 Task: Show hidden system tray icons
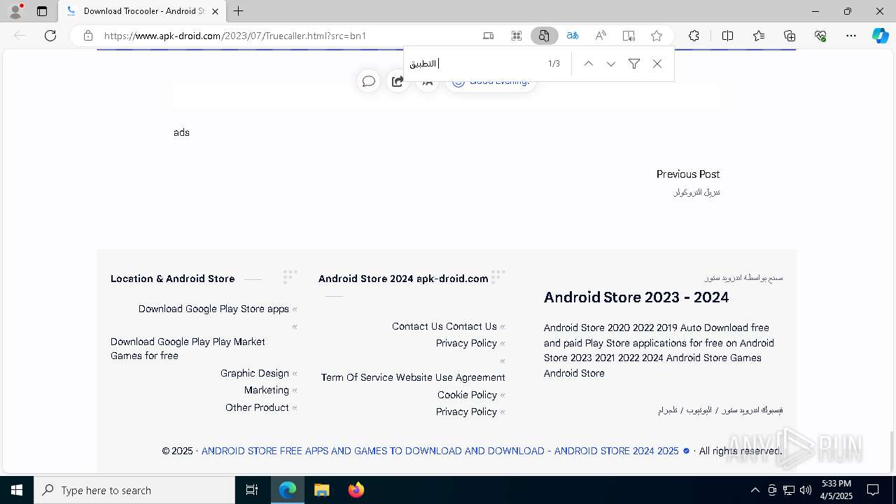[x=755, y=490]
